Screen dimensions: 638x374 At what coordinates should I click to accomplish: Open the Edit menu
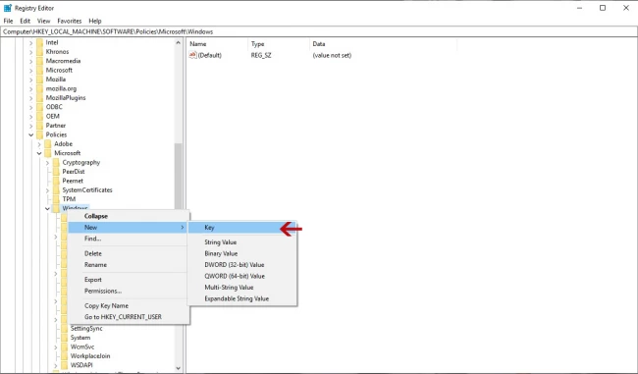pyautogui.click(x=26, y=21)
